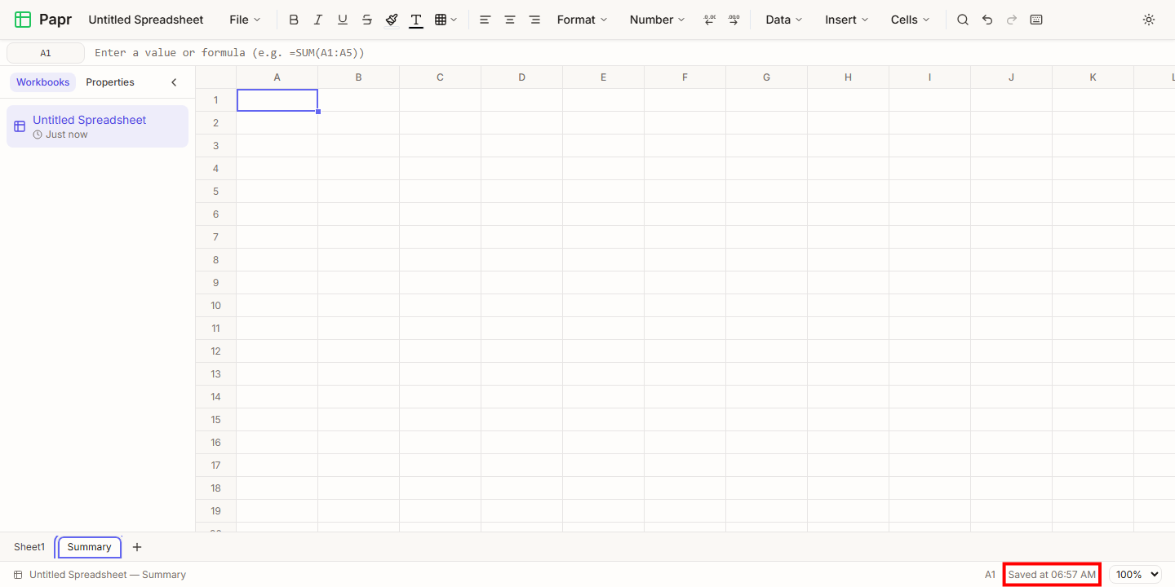Open the fill color paint bucket

click(x=392, y=20)
